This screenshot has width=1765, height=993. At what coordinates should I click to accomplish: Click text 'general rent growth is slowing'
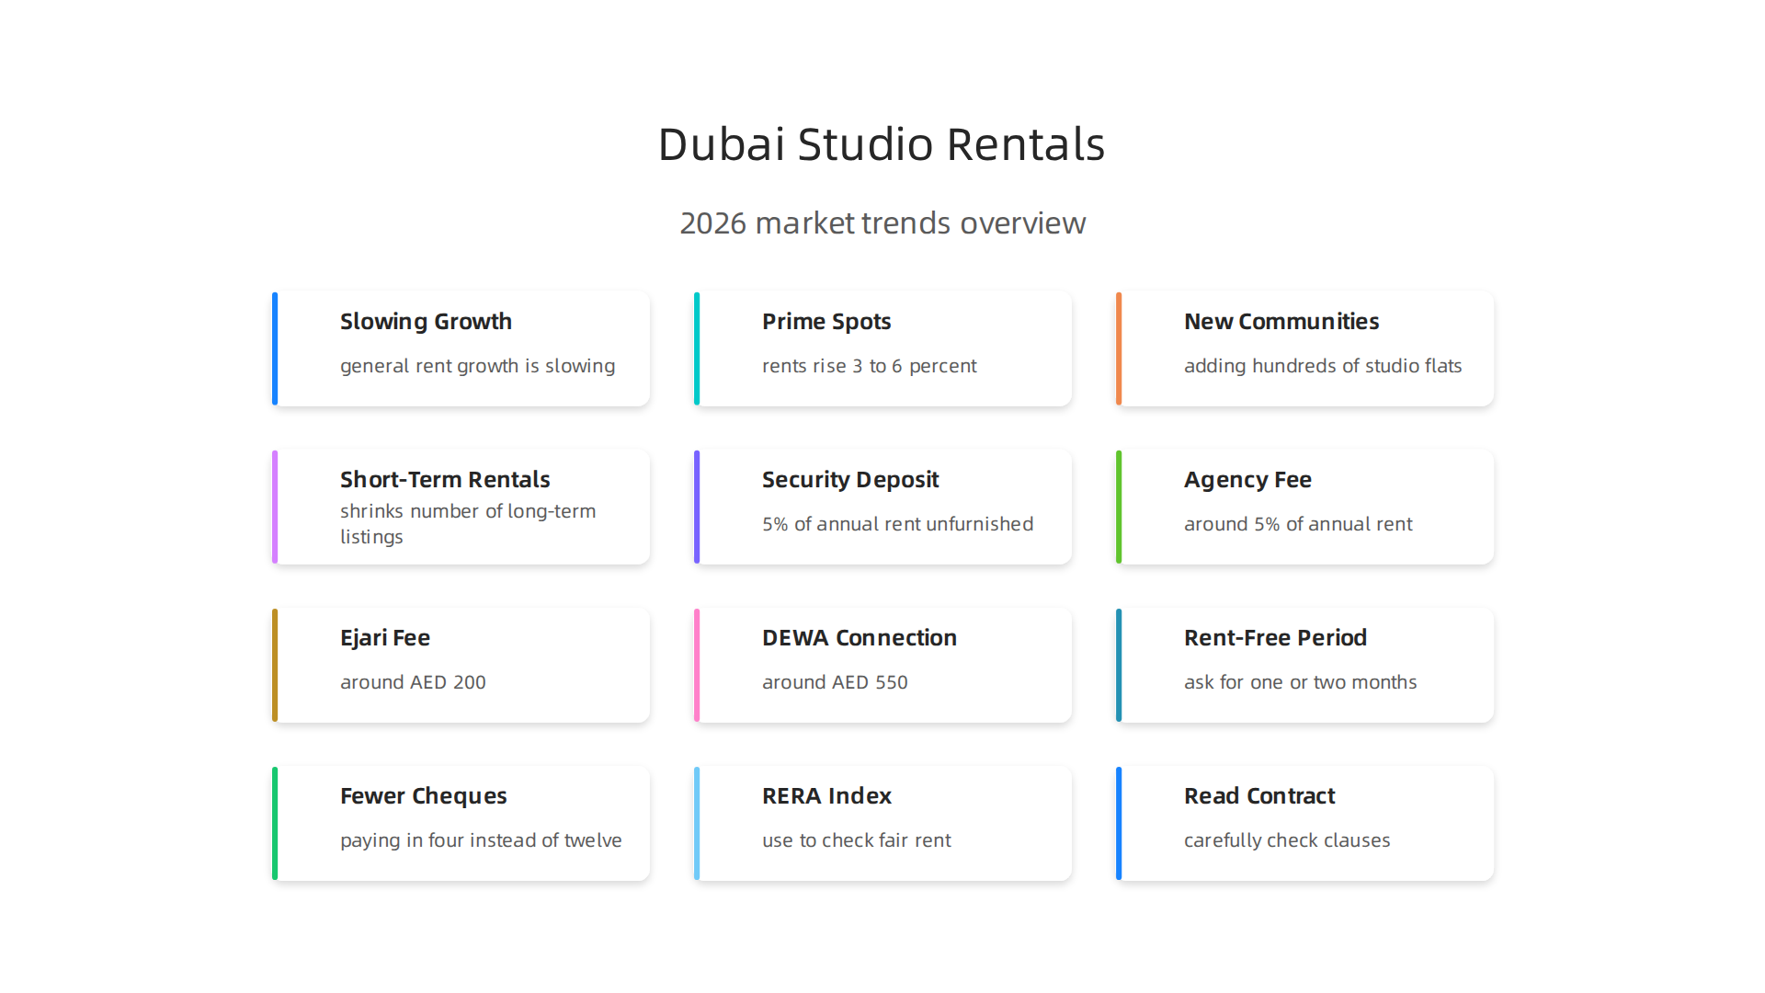(x=477, y=366)
